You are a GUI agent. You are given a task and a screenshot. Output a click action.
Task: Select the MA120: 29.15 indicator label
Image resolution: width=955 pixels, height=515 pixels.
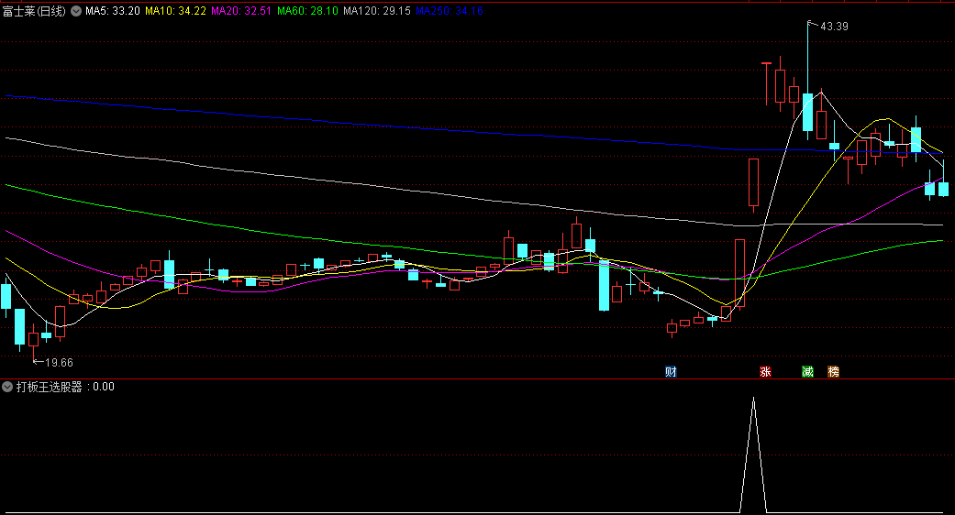376,11
